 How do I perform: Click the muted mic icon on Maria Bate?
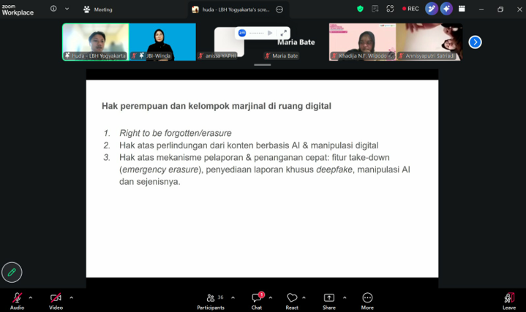tap(267, 56)
